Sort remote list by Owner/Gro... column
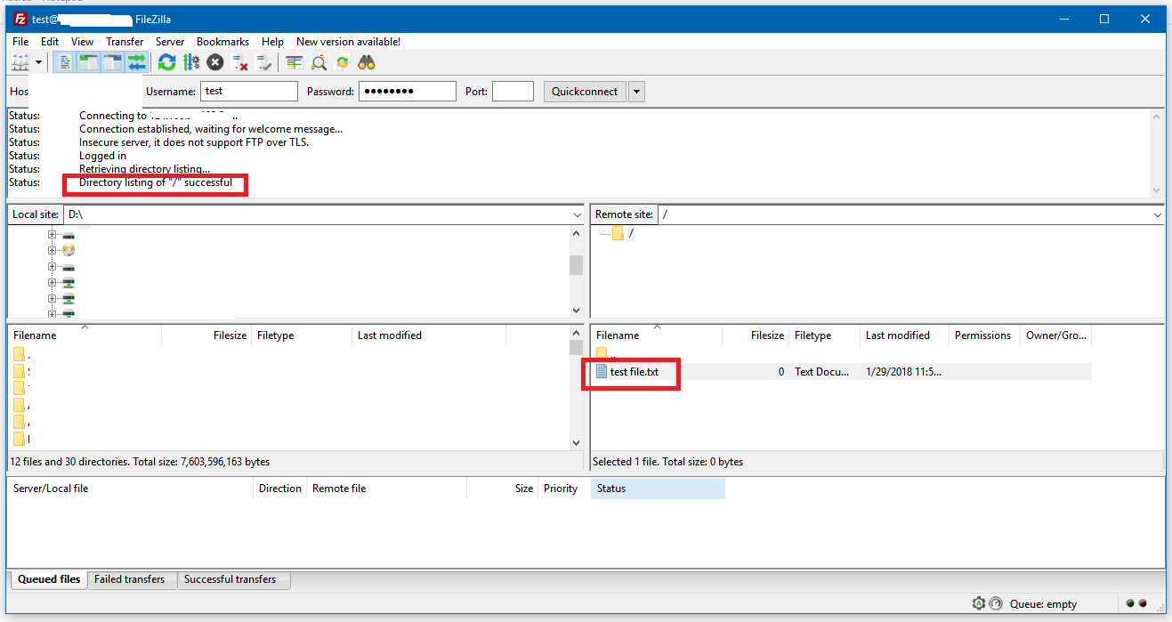The height and width of the screenshot is (622, 1172). click(1056, 335)
